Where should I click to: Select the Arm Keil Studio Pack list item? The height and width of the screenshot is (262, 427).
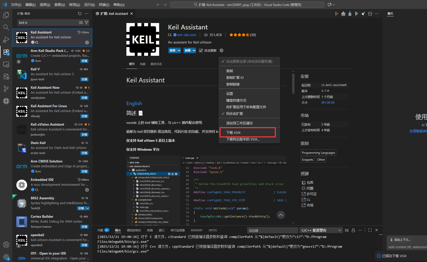click(52, 56)
